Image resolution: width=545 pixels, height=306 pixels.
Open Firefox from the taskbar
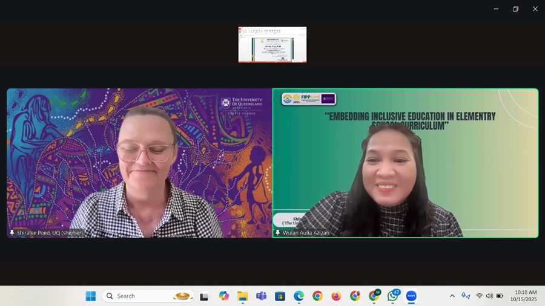coord(336,296)
